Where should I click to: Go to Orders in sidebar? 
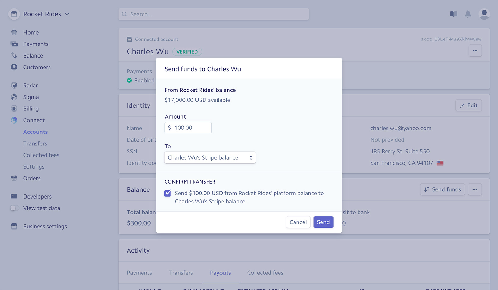point(32,178)
